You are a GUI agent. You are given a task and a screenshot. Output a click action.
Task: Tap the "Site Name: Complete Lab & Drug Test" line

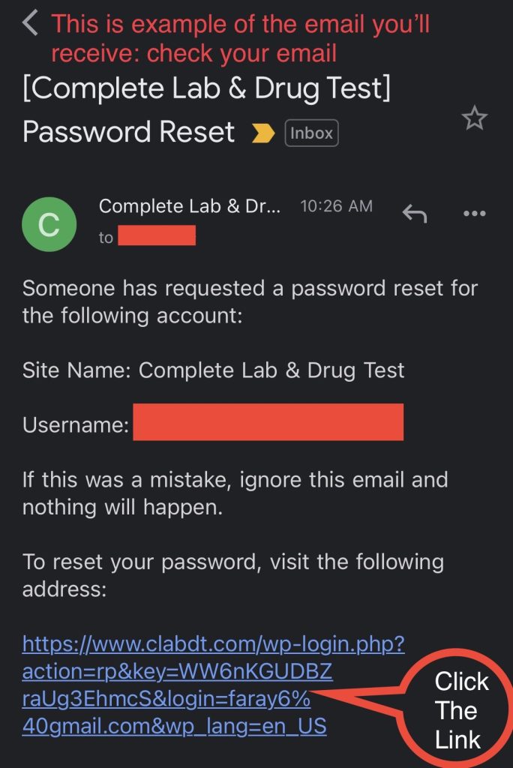(x=214, y=370)
